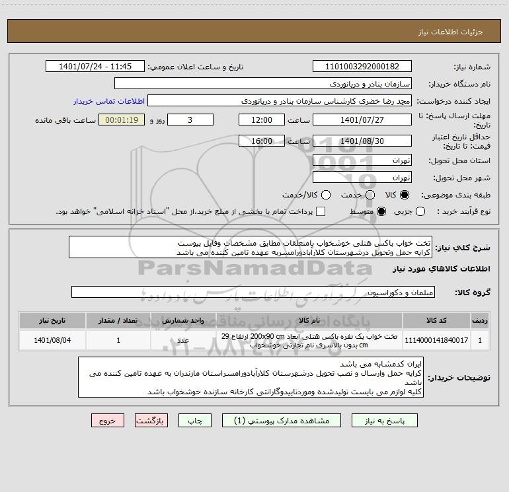Click the quantity cell in row 1
509x492 pixels.
pos(118,340)
